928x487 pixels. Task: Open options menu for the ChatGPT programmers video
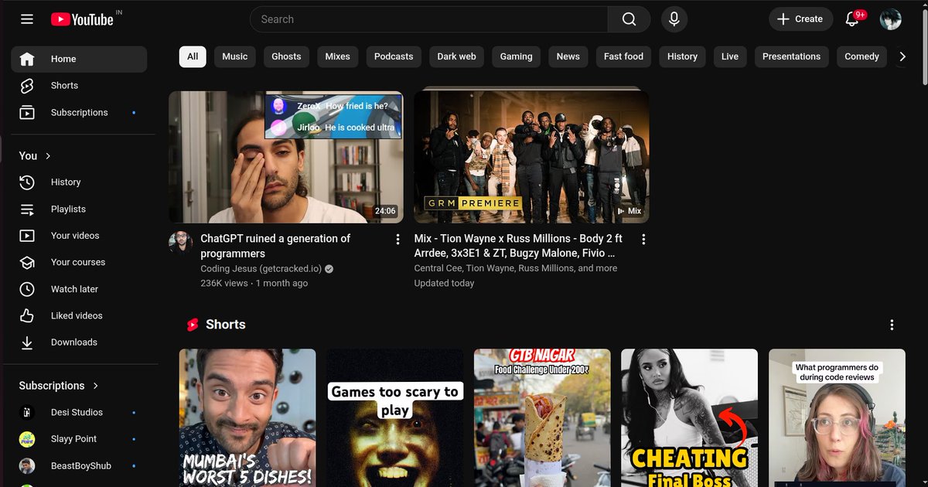tap(397, 239)
